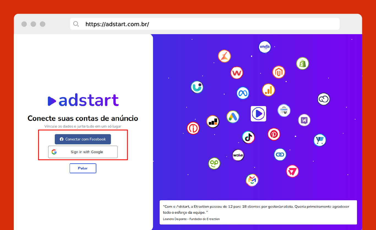Click the blue shopping cart icon
This screenshot has width=376, height=230.
[320, 140]
